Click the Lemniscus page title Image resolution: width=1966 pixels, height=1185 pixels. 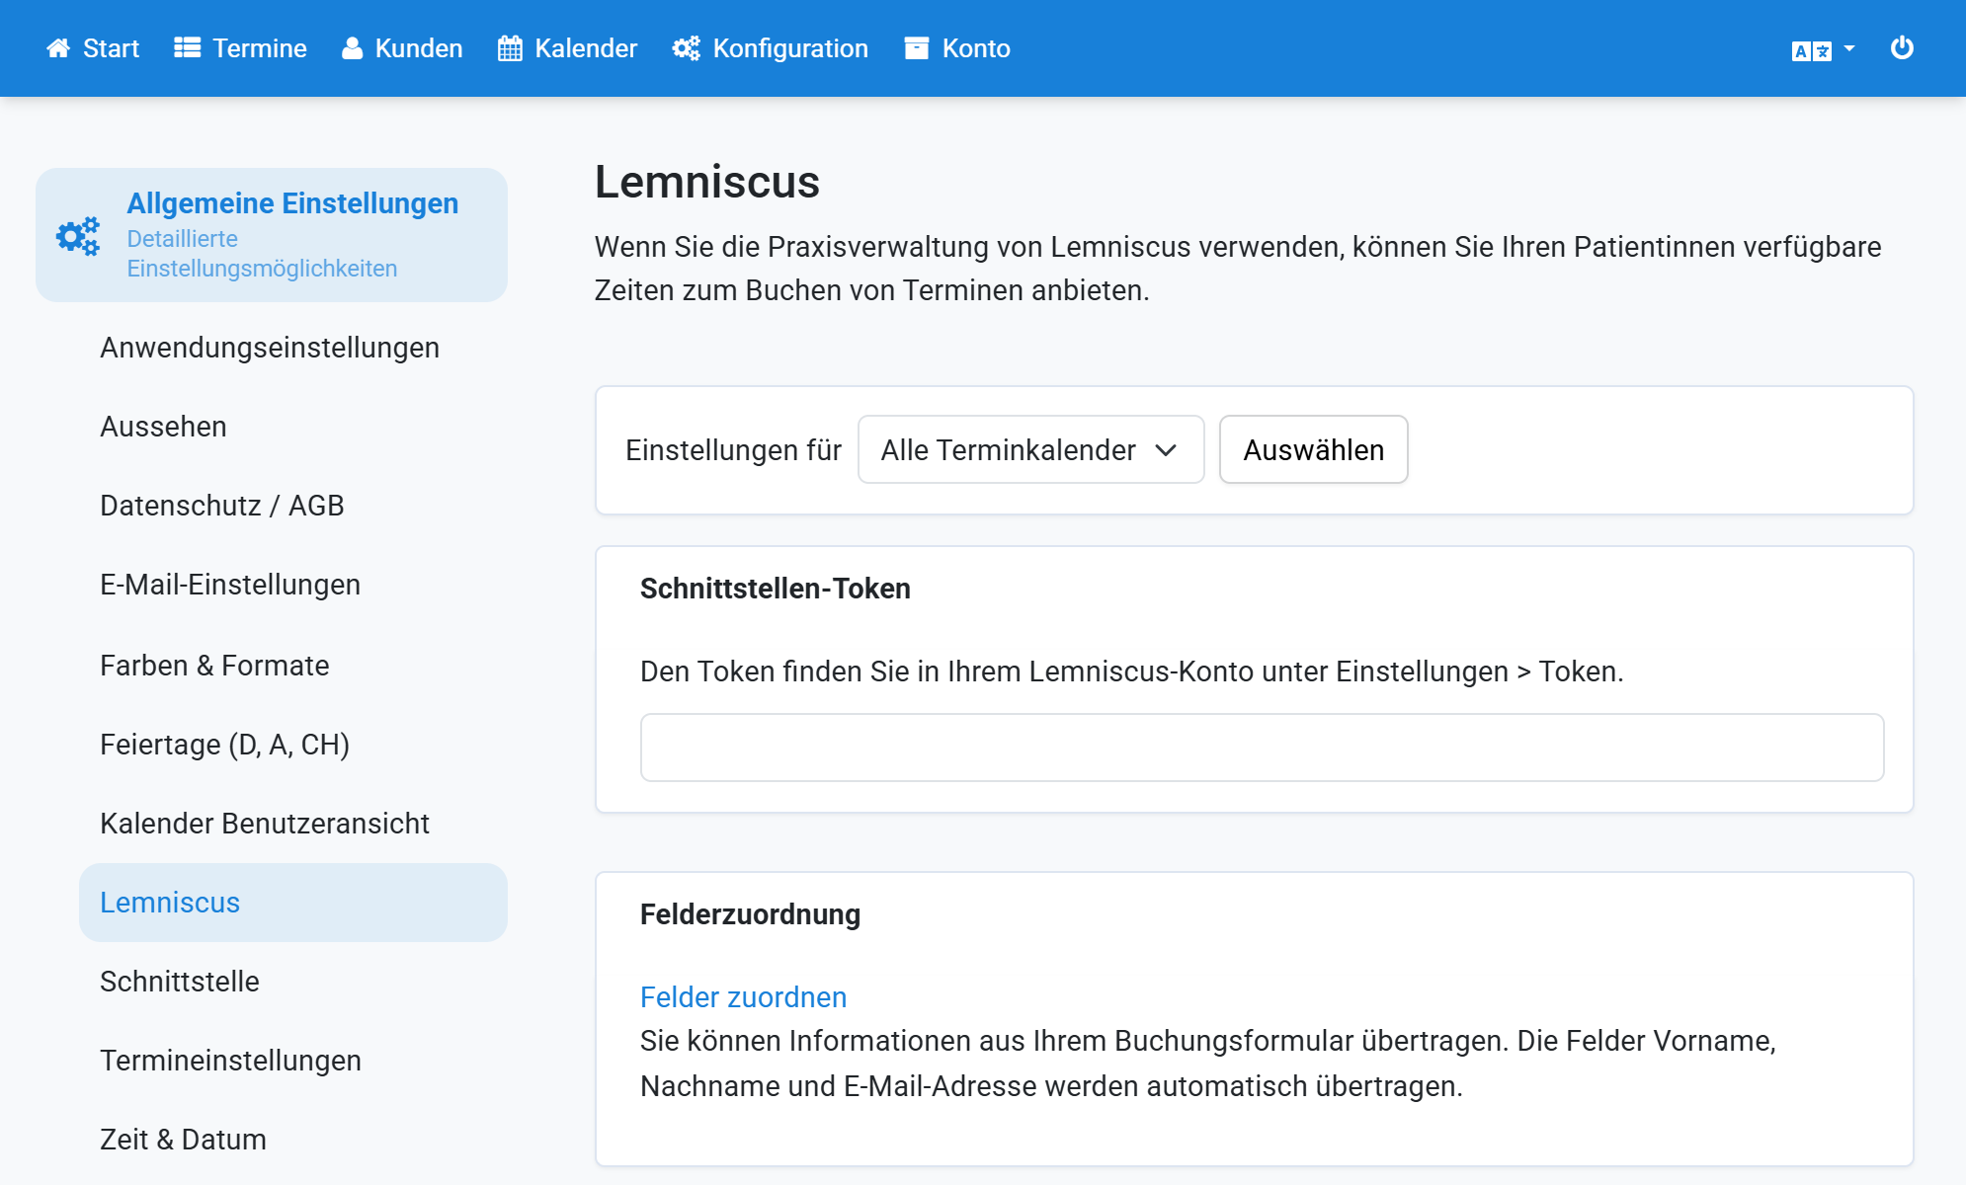pyautogui.click(x=707, y=182)
